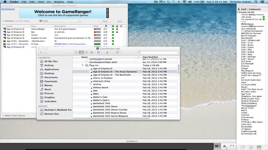Viewport: 268px width, 150px height.
Task: Open the Window menu
Action: pyautogui.click(x=59, y=2)
